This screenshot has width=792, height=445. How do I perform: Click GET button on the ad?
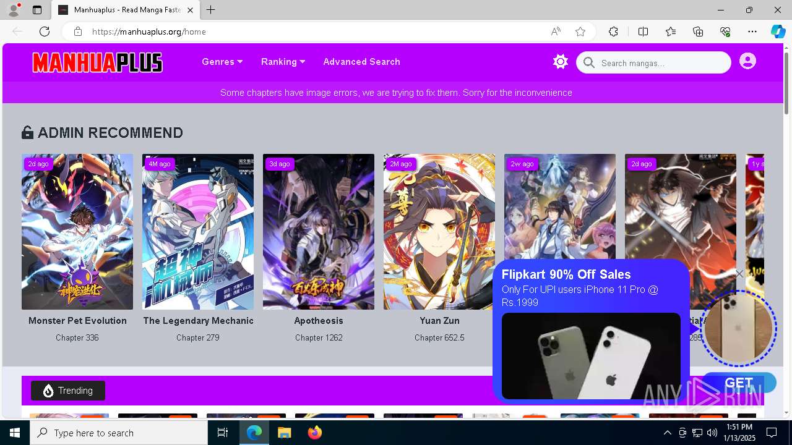739,383
